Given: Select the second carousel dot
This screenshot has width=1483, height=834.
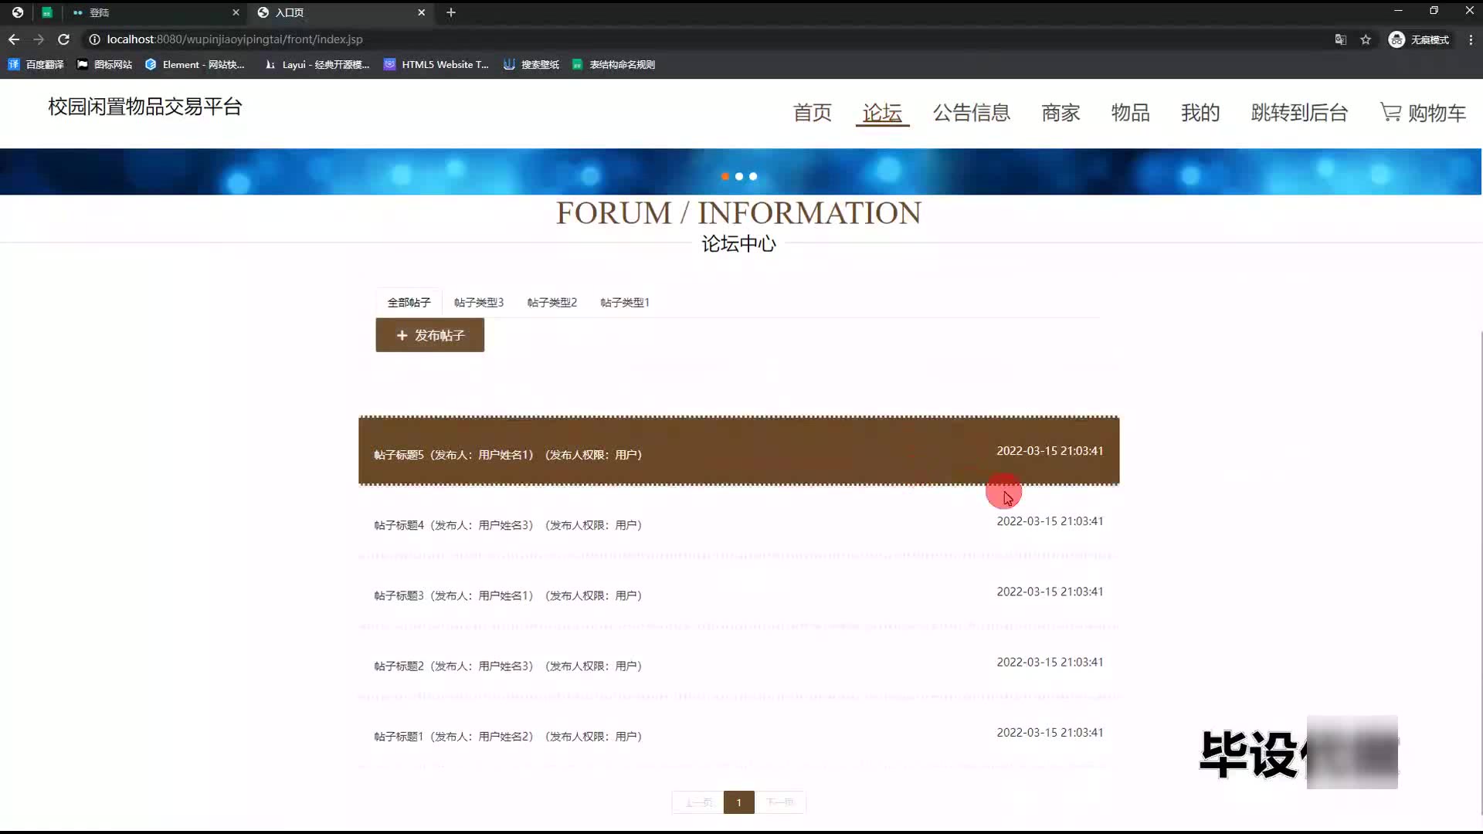Looking at the screenshot, I should click(739, 177).
